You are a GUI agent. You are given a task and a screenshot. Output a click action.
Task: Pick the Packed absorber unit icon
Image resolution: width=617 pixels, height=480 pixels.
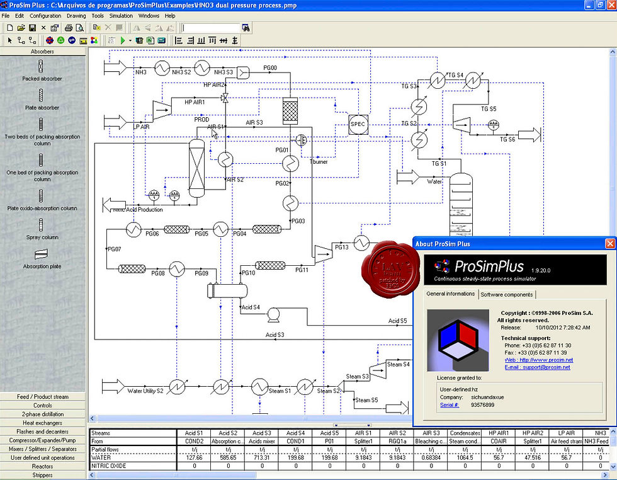tap(41, 66)
